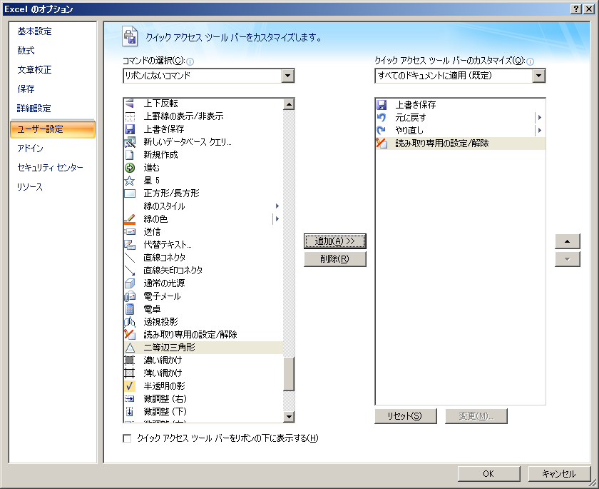Select 読み取り専用の設定/解除 in right toolbar list
The width and height of the screenshot is (599, 489).
click(460, 143)
